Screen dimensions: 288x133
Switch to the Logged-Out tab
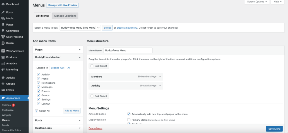[58, 68]
